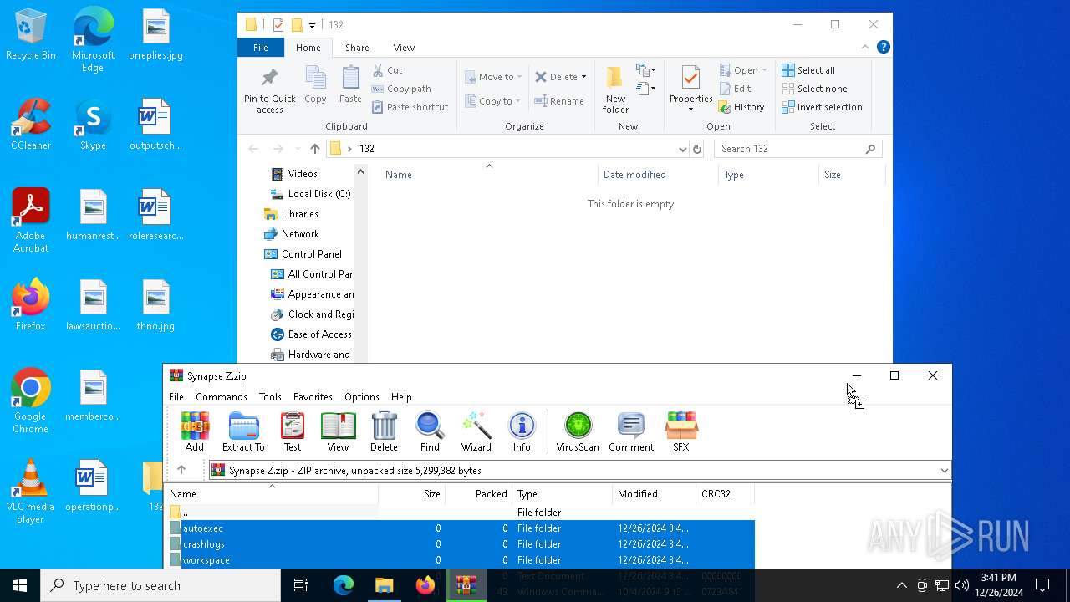Image resolution: width=1070 pixels, height=602 pixels.
Task: Show archive Info icon
Action: coord(522,431)
